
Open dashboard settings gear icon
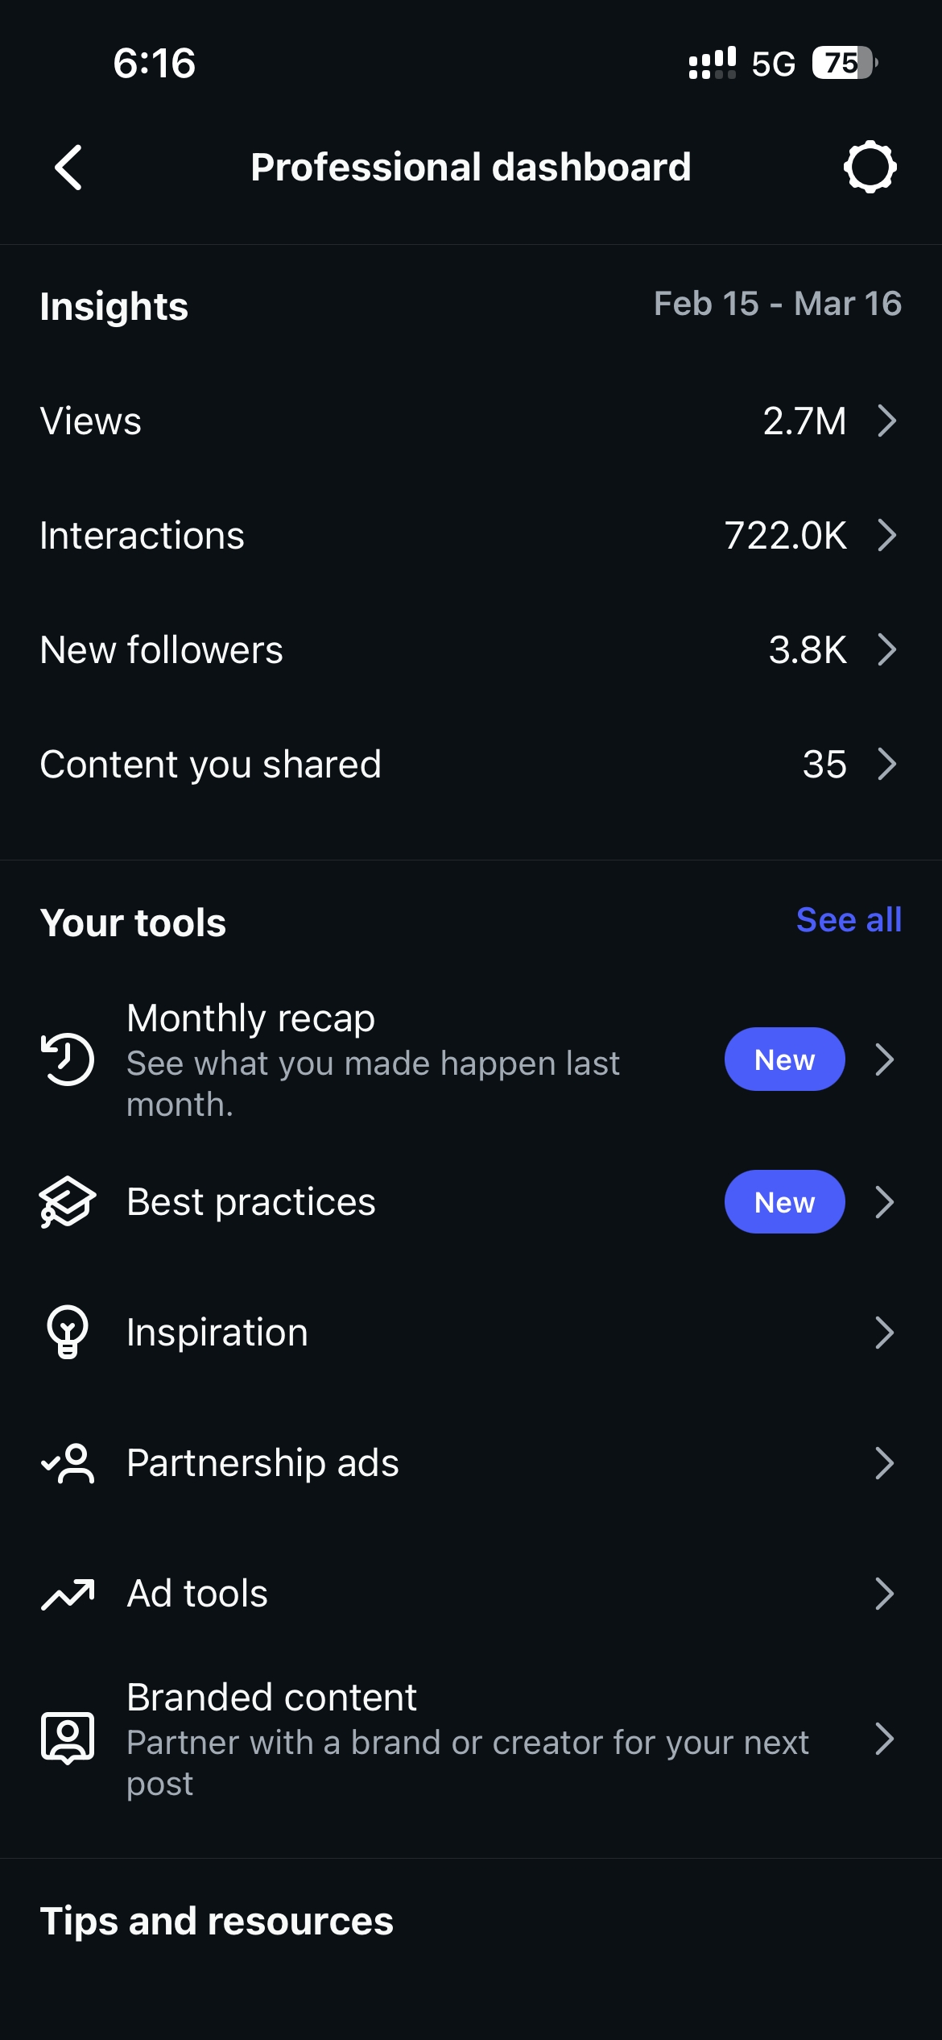point(870,168)
